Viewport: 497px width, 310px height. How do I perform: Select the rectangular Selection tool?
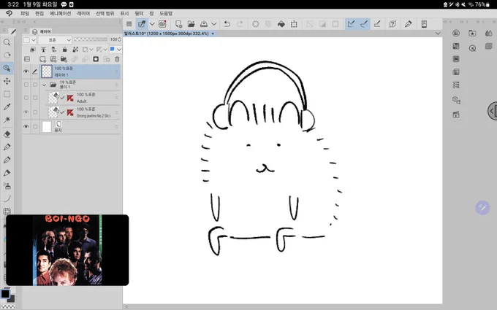pos(7,94)
